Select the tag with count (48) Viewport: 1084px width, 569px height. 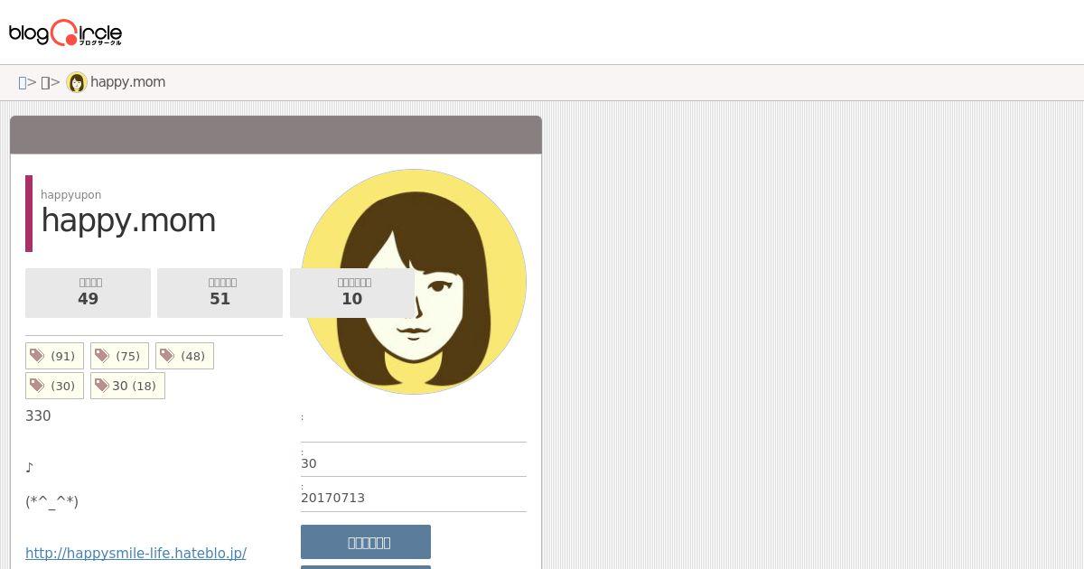point(184,356)
